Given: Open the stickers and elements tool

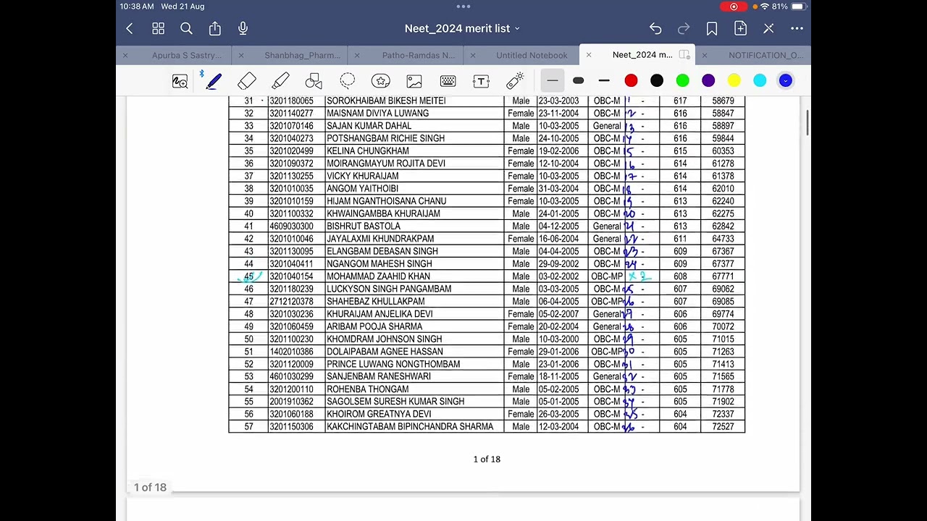Looking at the screenshot, I should coord(381,81).
